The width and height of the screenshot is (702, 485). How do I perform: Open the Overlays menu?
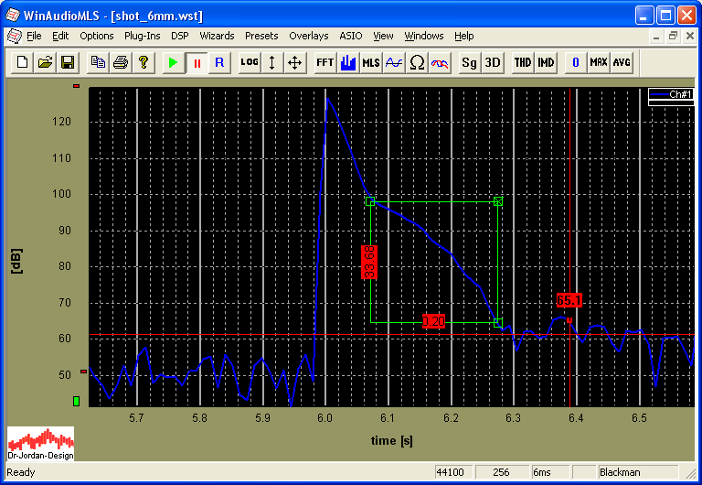pos(308,36)
